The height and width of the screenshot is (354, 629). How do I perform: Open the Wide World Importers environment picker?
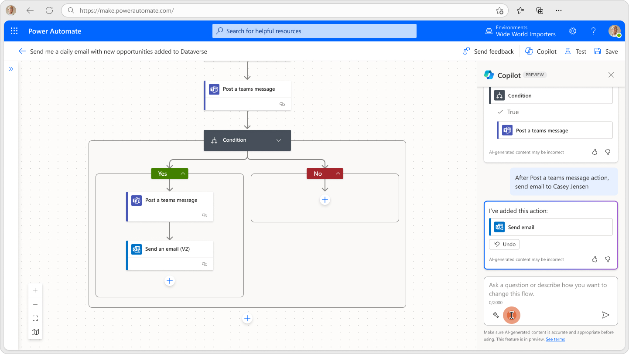521,31
